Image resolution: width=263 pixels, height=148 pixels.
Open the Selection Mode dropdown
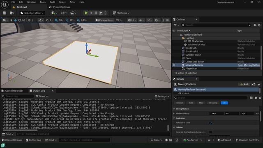pyautogui.click(x=32, y=13)
